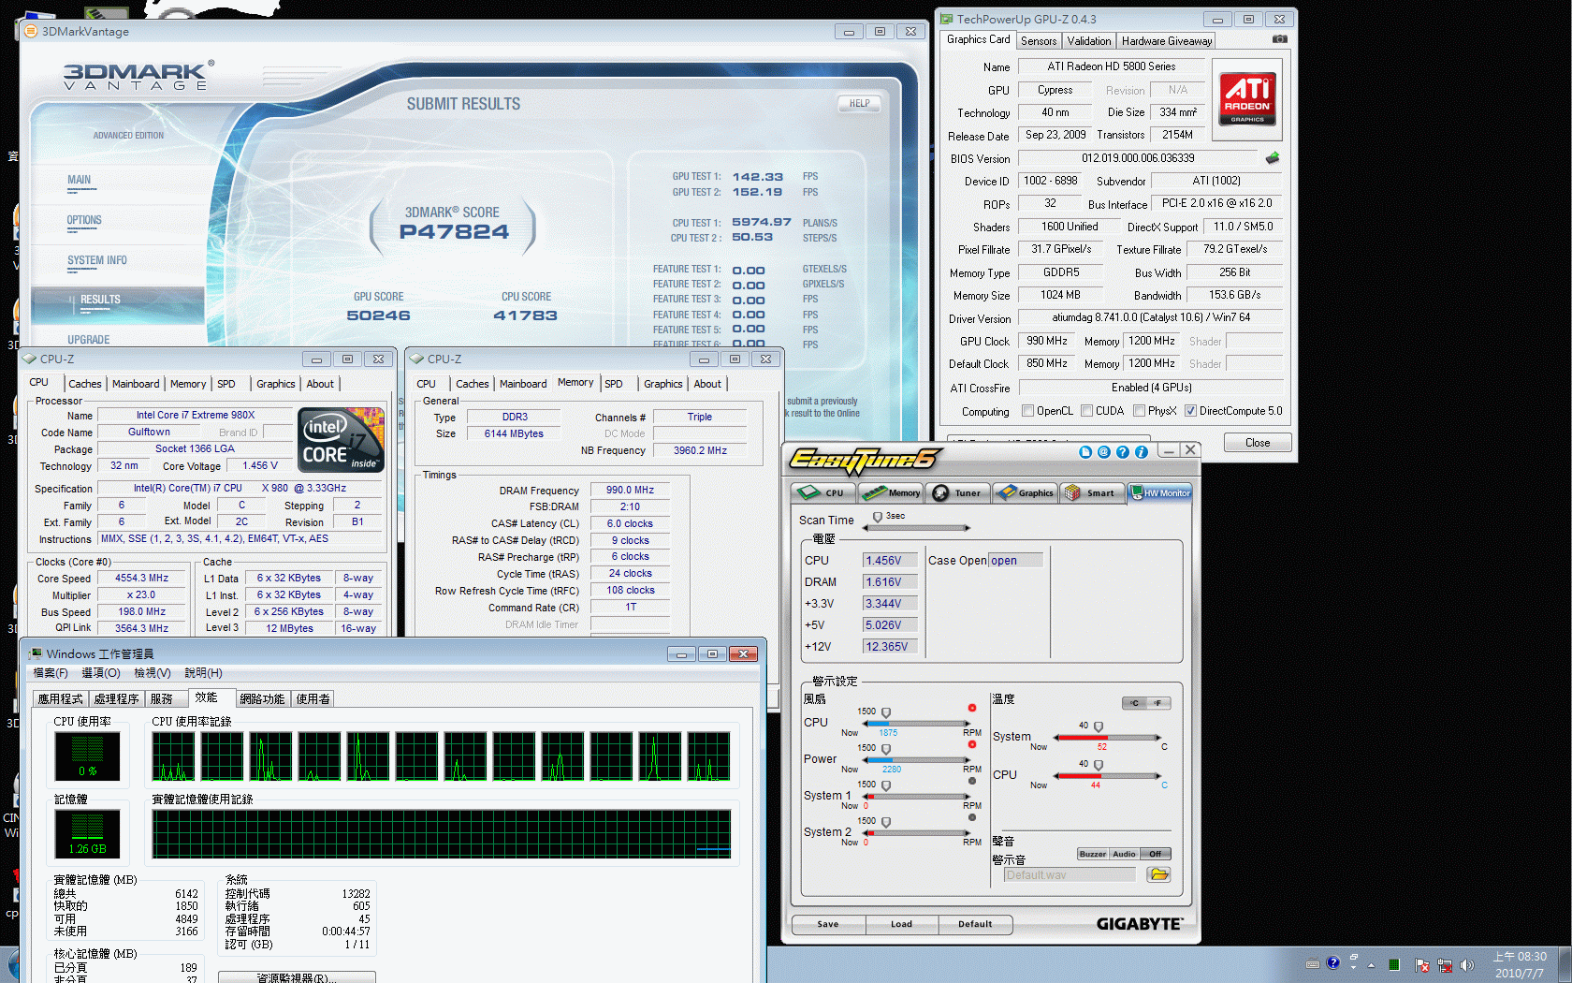Toggle the DirectCompute 5.0 checkbox
1572x983 pixels.
coord(1191,410)
